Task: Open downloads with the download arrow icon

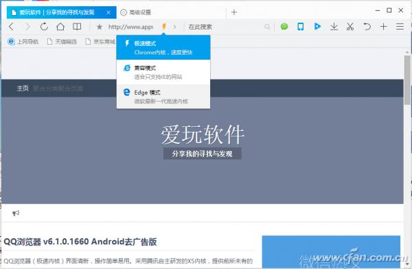Action: [334, 27]
